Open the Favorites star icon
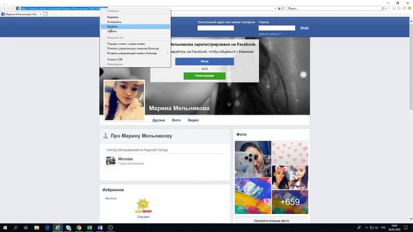This screenshot has height=232, width=413. tap(399, 8)
